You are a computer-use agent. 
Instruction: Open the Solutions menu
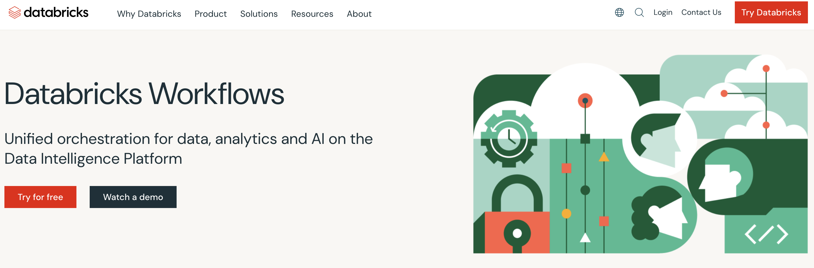(259, 14)
